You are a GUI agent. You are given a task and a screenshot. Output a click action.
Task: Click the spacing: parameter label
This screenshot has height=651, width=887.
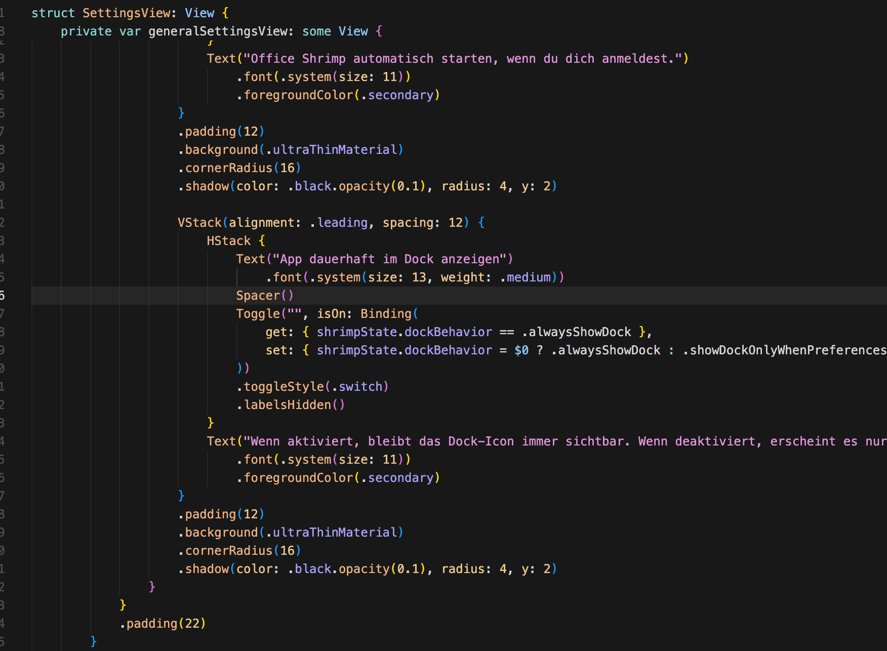coord(411,223)
